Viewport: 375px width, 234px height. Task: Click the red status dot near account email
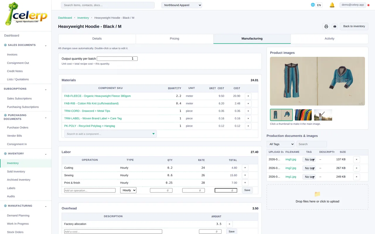368,5
